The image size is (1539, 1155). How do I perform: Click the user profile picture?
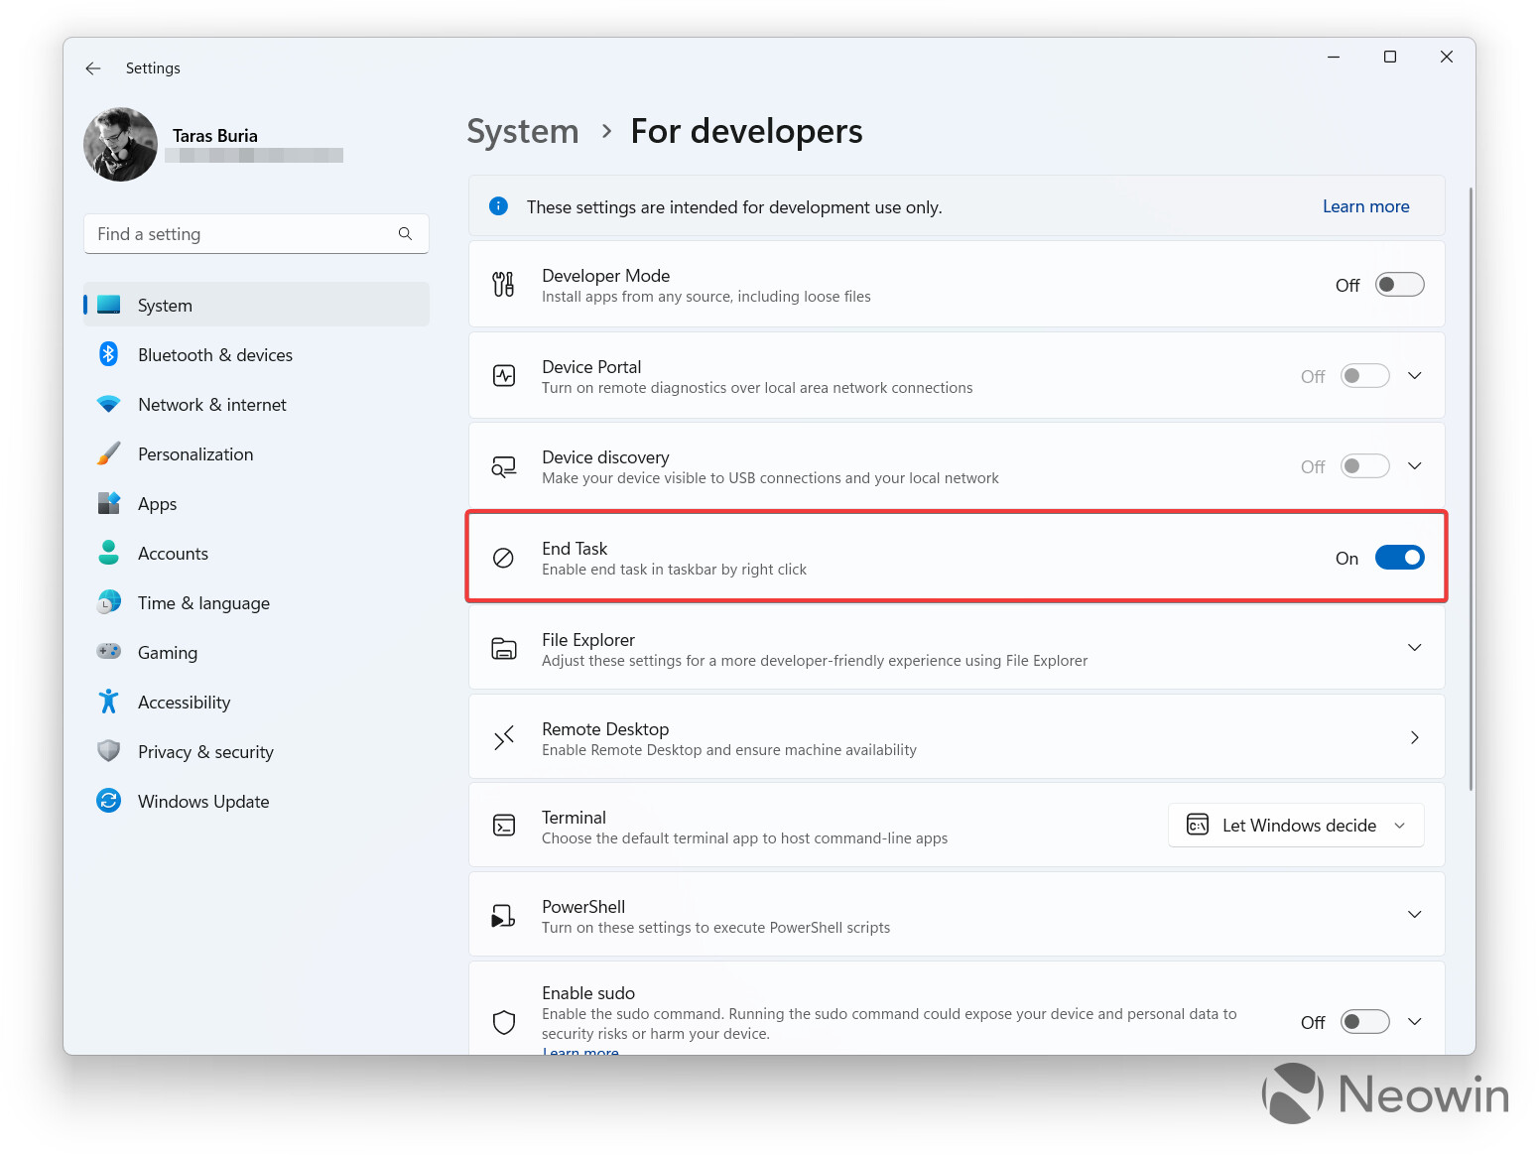coord(121,145)
